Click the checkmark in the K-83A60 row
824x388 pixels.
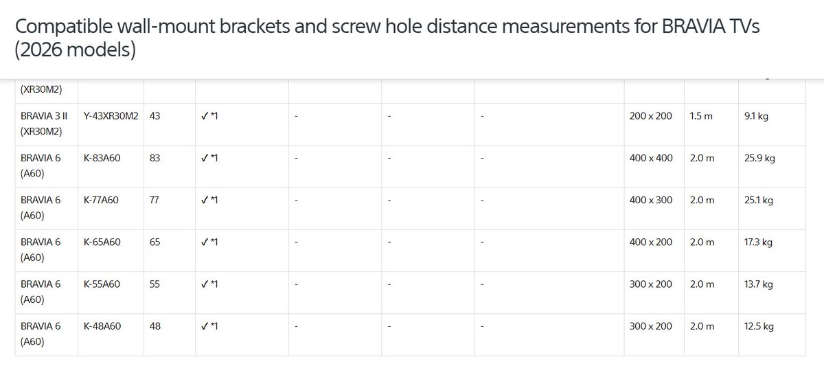coord(205,159)
